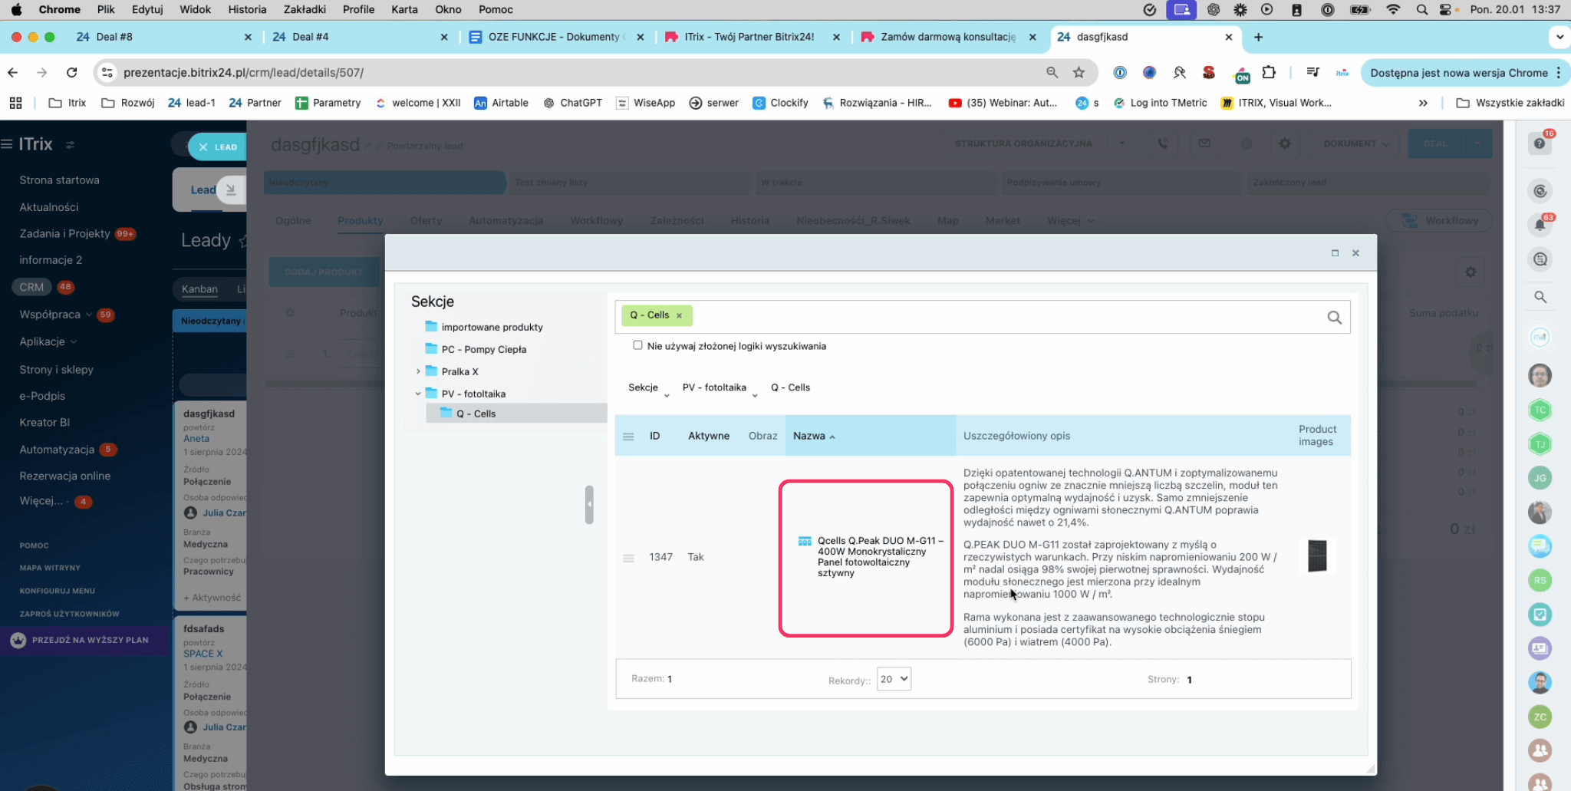
Task: Select the importowane produkty section
Action: (492, 327)
